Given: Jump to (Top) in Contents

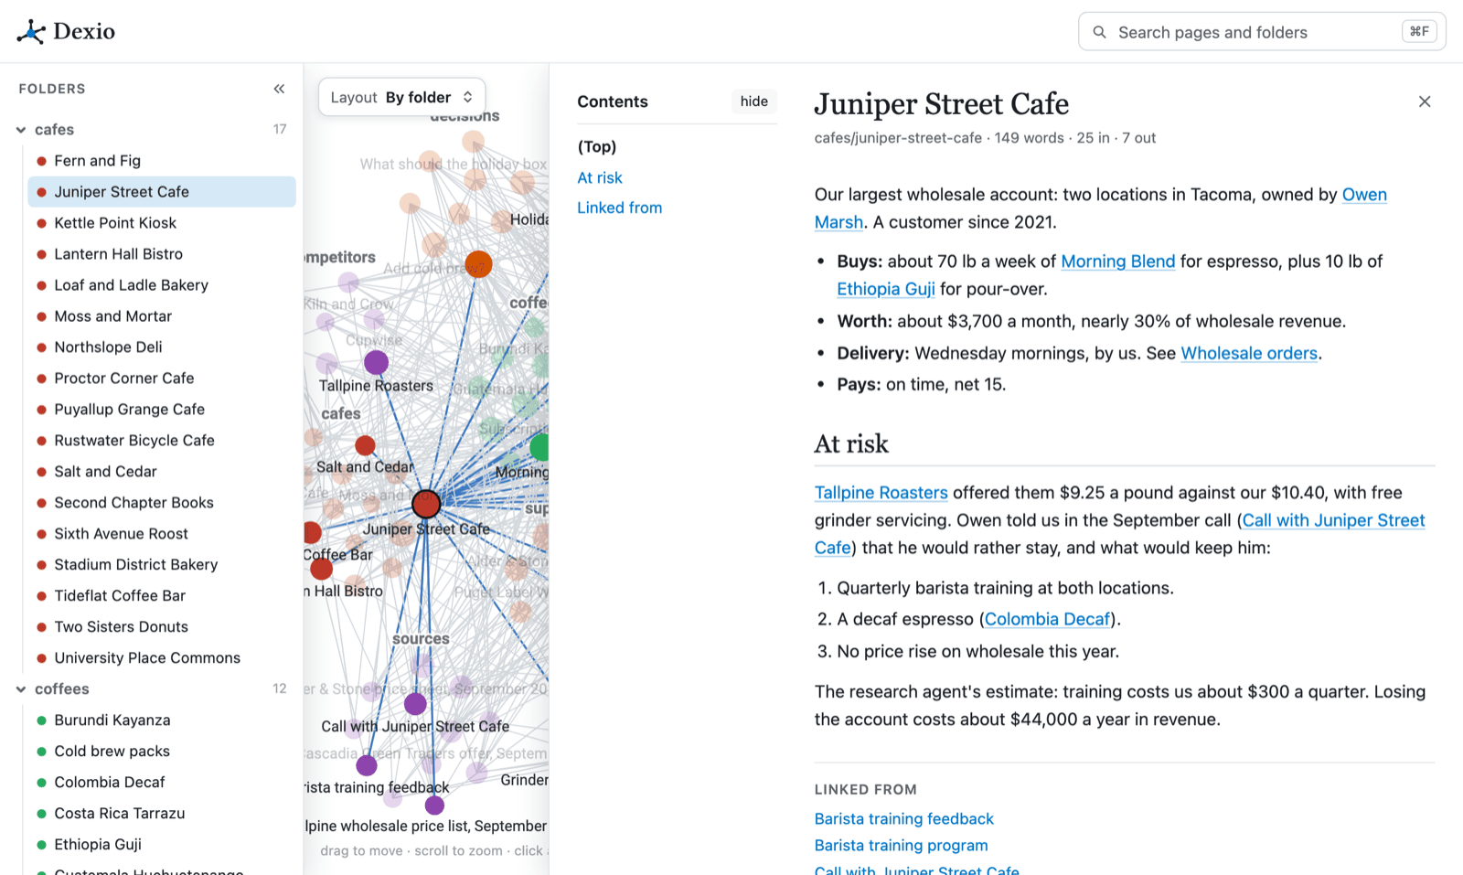Looking at the screenshot, I should tap(597, 146).
